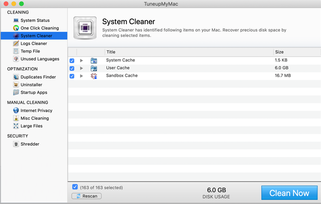Click the Internet Privacy globe icon
Viewport: 321px width, 204px height.
[x=16, y=110]
